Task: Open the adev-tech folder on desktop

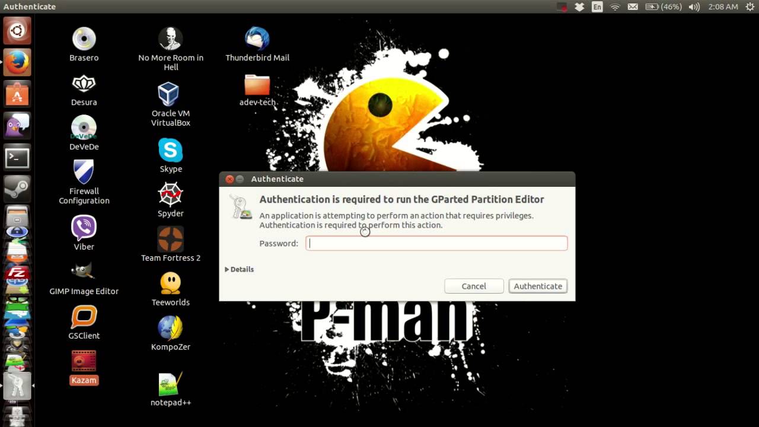Action: (x=257, y=90)
